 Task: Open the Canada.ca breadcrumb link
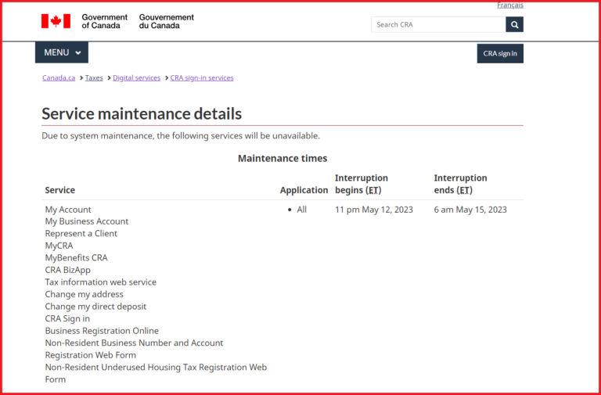pyautogui.click(x=59, y=78)
